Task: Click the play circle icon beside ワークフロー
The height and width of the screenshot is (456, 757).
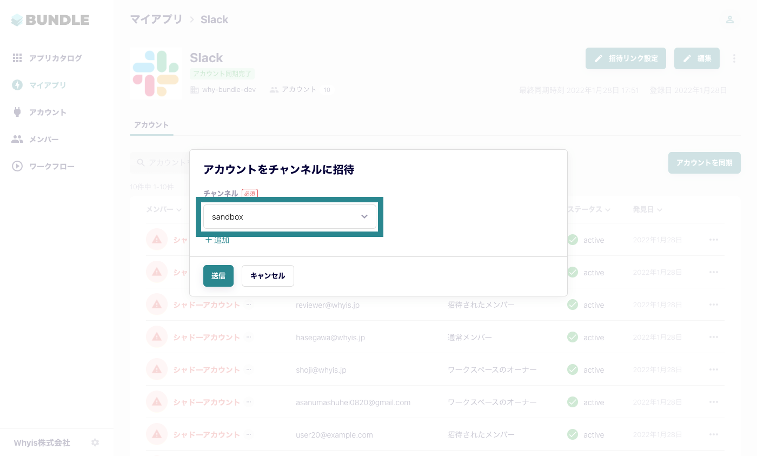Action: [17, 166]
